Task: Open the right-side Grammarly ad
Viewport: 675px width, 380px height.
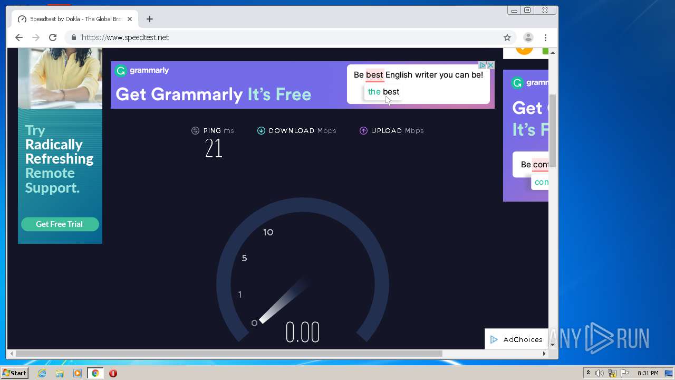Action: [526, 136]
